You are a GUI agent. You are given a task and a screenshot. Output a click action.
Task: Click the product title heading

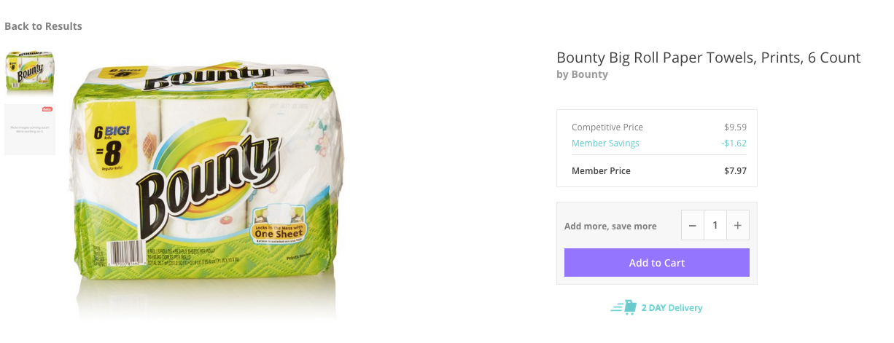708,58
